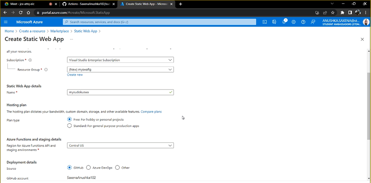Open the account profile avatar
The image size is (371, 183).
click(366, 22)
